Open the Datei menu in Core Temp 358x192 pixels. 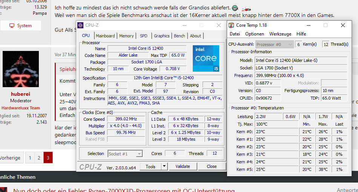point(235,34)
